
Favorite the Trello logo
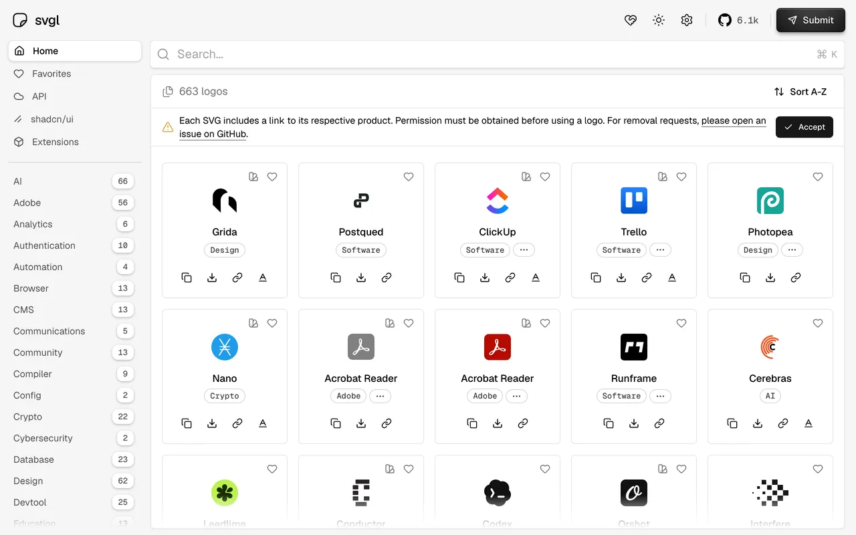click(x=681, y=177)
